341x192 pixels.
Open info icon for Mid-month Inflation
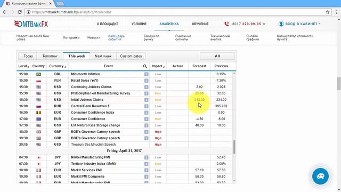146,74
